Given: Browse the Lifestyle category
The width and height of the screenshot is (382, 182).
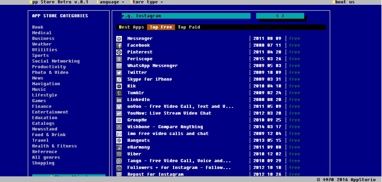Looking at the screenshot, I should click(x=45, y=95).
